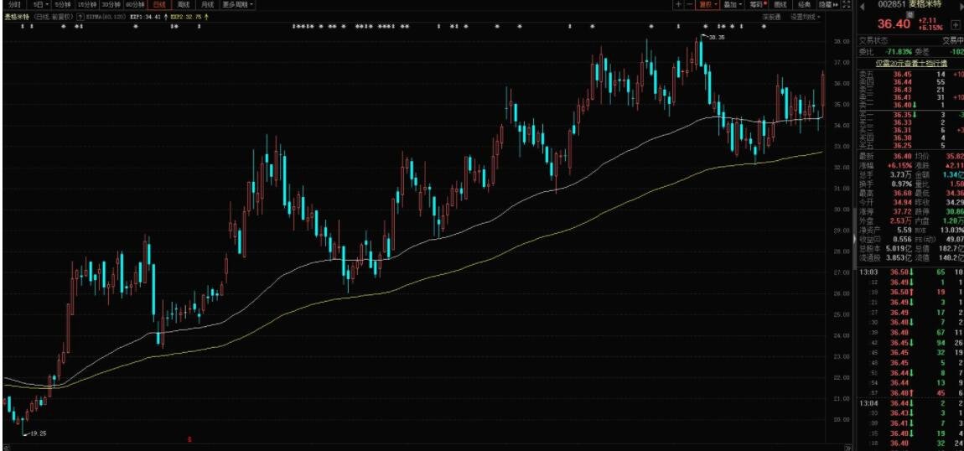
Task: Click EXP2 up-arrow icon
Action: [x=206, y=17]
